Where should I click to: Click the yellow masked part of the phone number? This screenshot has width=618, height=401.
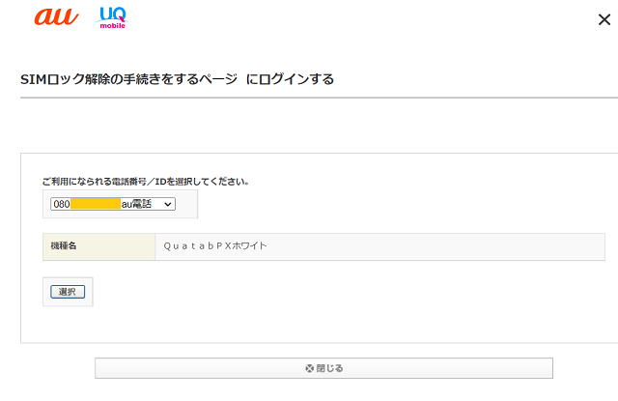point(96,204)
